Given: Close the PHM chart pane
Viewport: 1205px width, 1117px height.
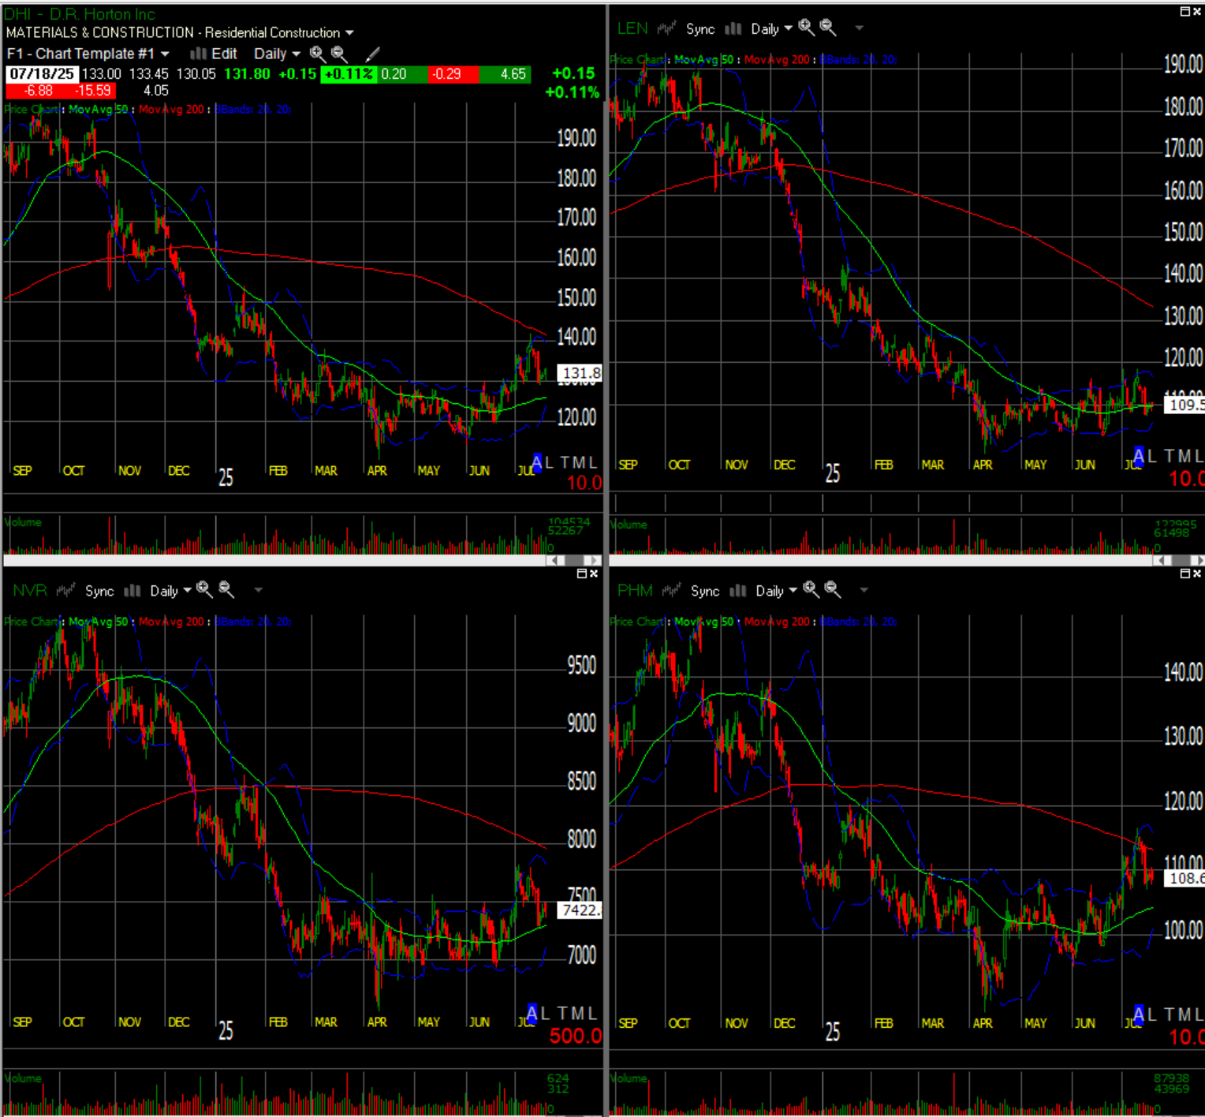Looking at the screenshot, I should click(x=1196, y=573).
